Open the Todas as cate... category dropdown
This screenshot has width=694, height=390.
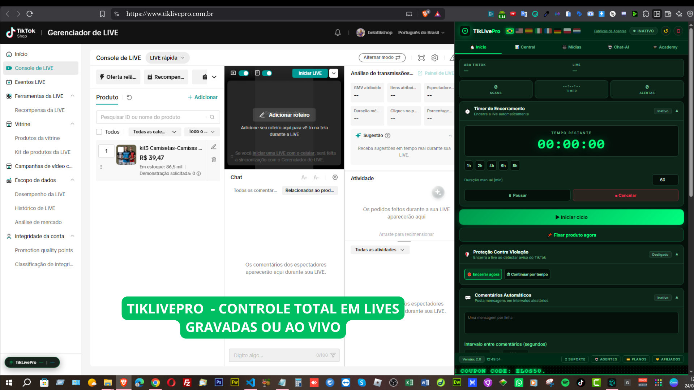coord(155,132)
